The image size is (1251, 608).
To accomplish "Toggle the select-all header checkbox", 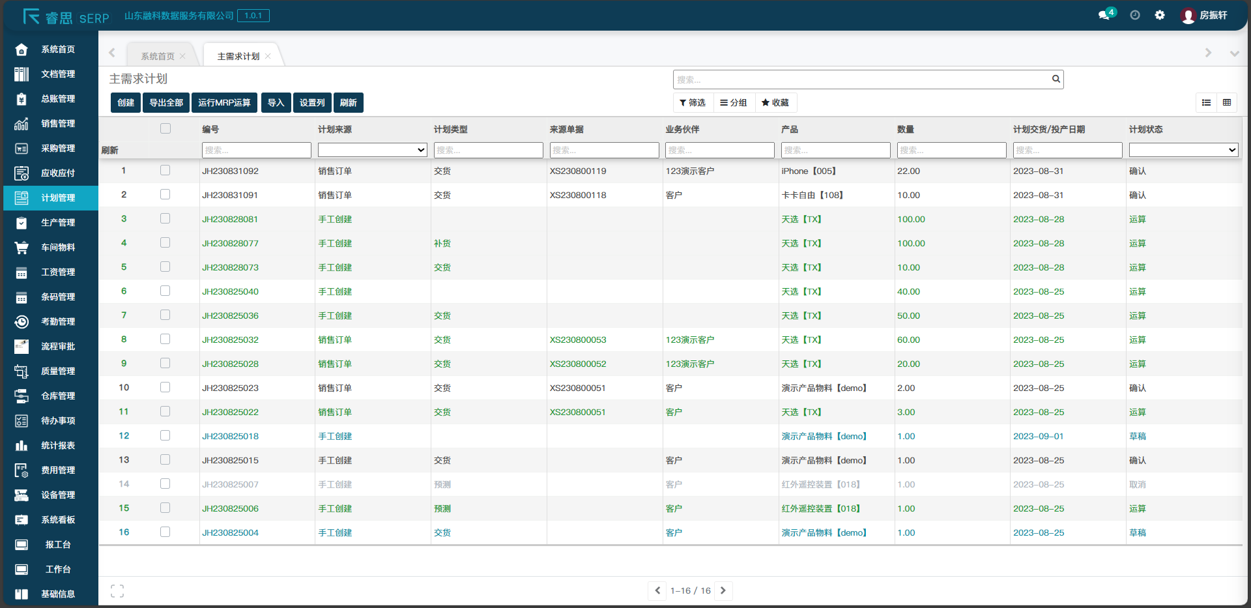I will [x=165, y=129].
